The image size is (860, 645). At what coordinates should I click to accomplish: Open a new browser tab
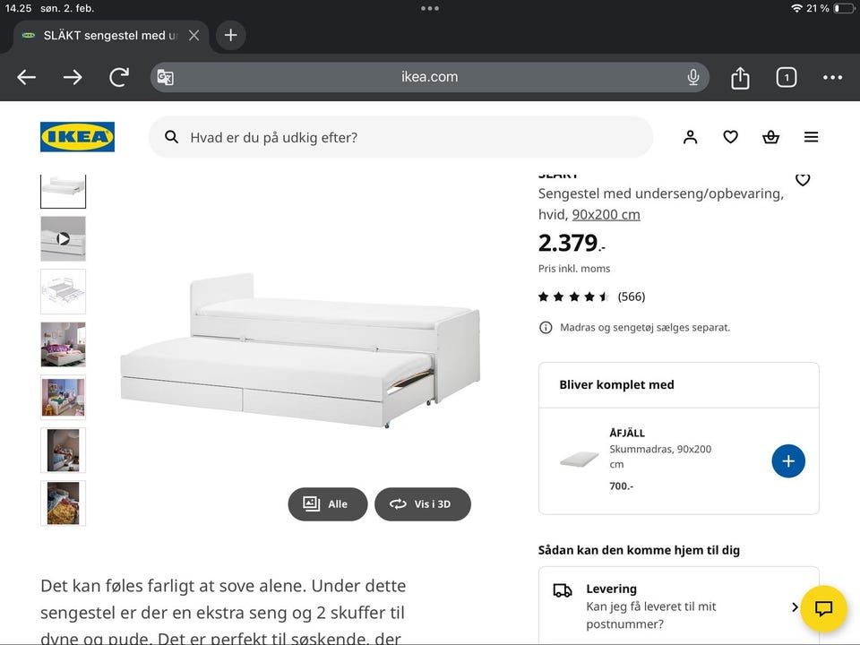coord(230,35)
